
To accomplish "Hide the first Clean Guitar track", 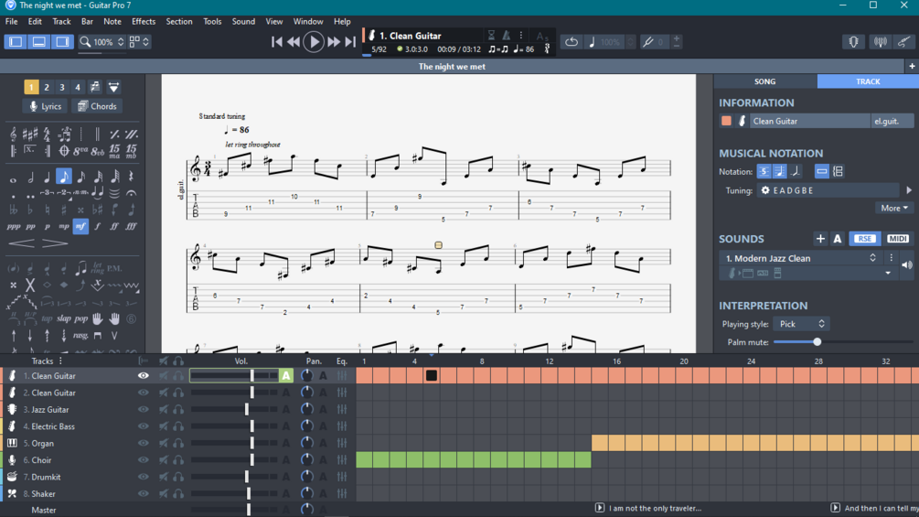I will [143, 376].
